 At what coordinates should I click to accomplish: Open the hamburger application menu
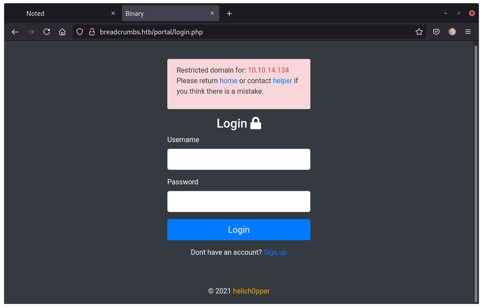(x=468, y=32)
